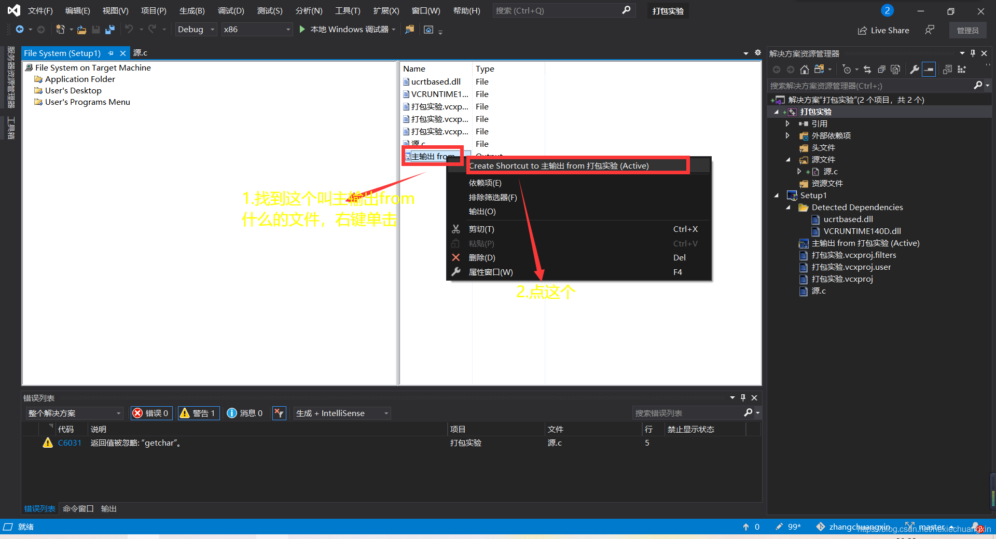This screenshot has height=539, width=996.
Task: Click sync with active document icon
Action: pos(867,70)
